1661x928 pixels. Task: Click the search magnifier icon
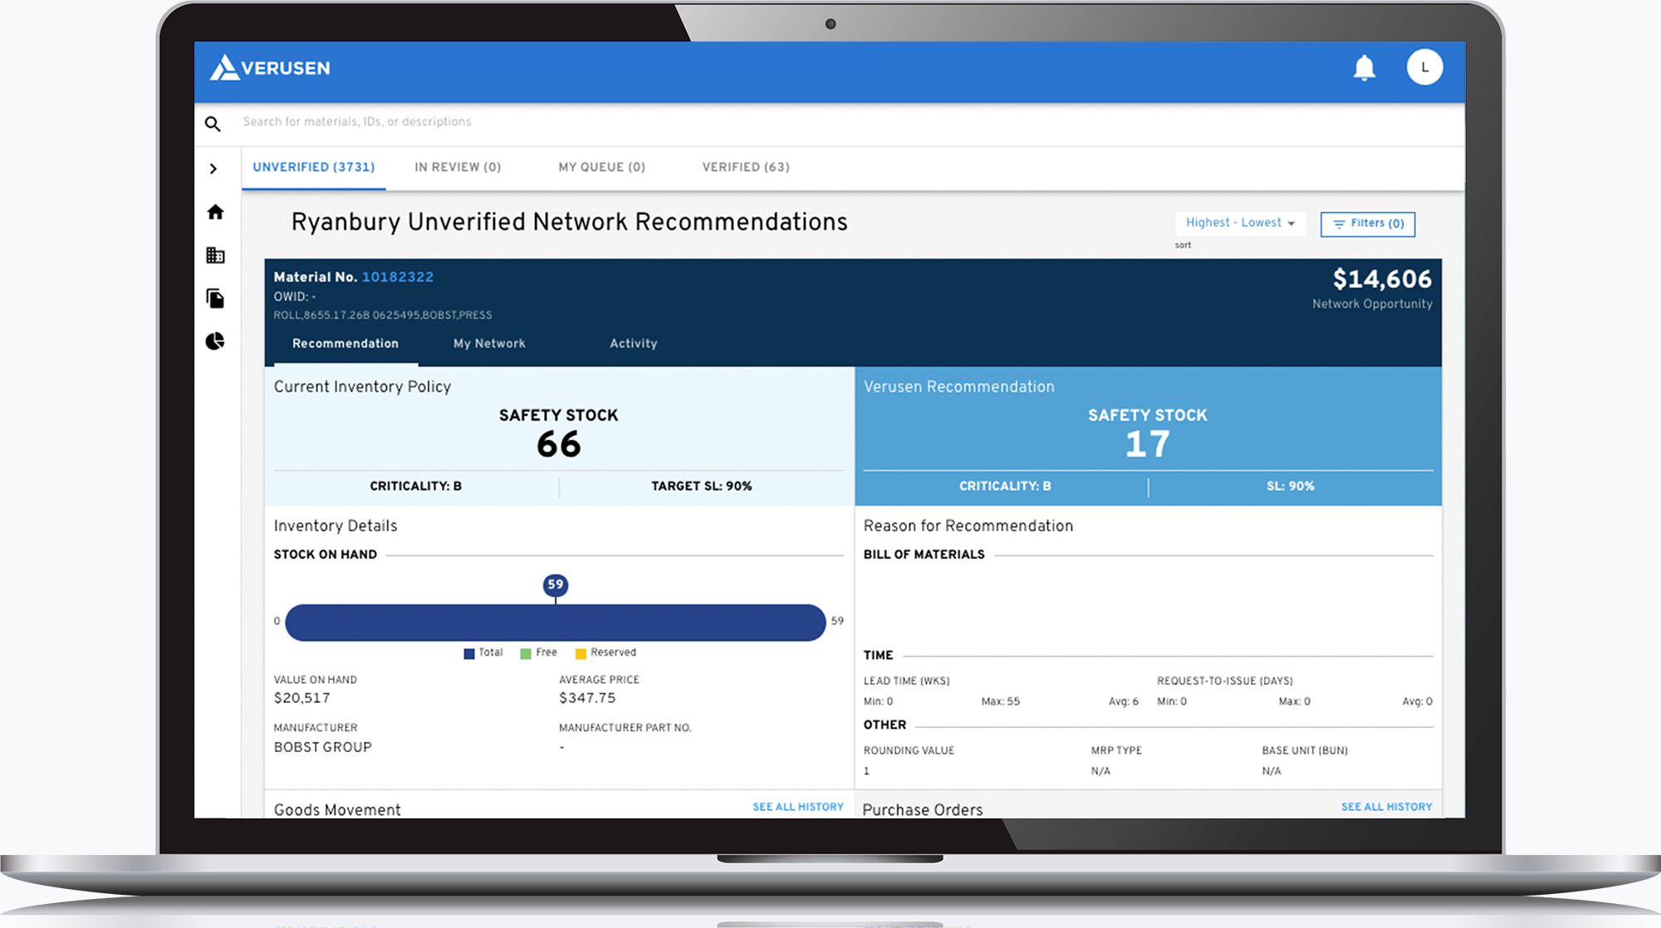pyautogui.click(x=213, y=124)
